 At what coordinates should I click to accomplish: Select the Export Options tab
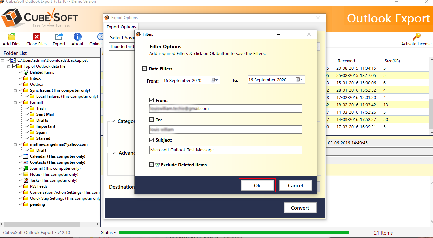tap(121, 27)
